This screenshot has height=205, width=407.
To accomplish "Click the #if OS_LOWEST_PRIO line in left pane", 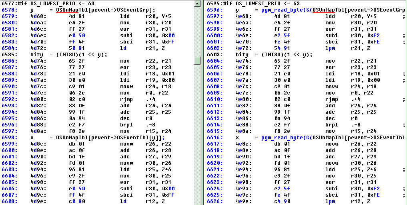I will 48,4.
